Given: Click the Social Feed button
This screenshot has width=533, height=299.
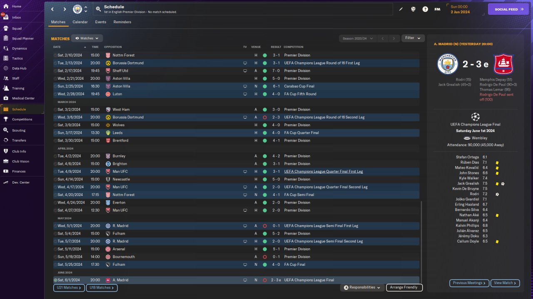Looking at the screenshot, I should point(508,9).
